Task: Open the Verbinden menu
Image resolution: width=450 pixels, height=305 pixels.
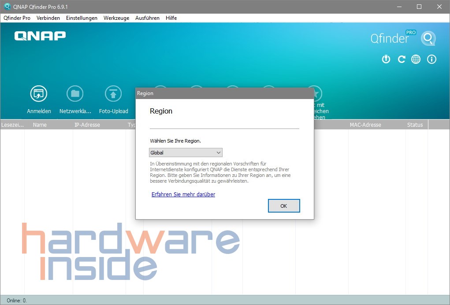Action: tap(48, 18)
